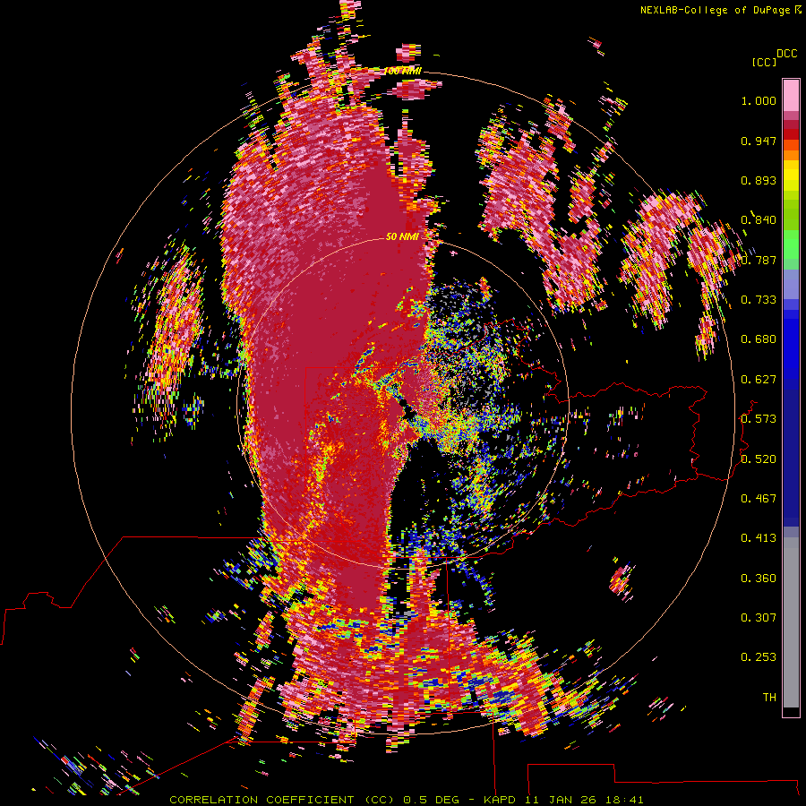
Task: Select the 0.413 legend value
Action: [759, 538]
